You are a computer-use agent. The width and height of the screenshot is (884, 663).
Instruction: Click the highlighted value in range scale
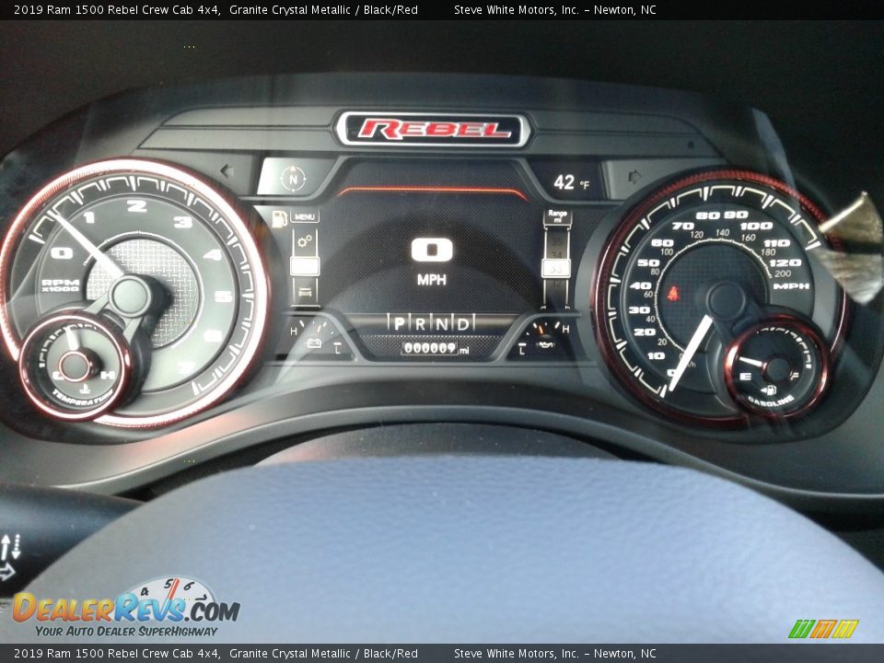pyautogui.click(x=556, y=268)
